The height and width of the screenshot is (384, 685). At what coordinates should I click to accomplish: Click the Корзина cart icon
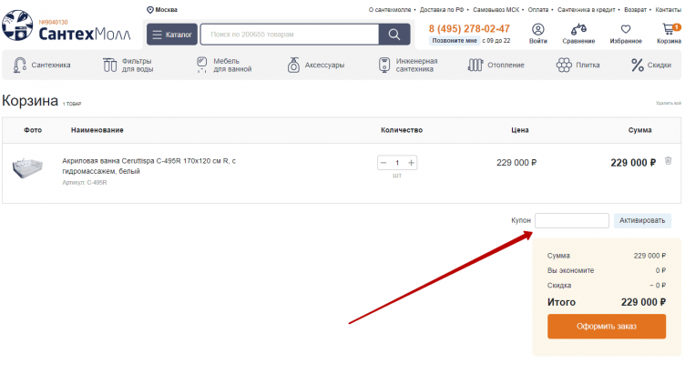coord(669,30)
